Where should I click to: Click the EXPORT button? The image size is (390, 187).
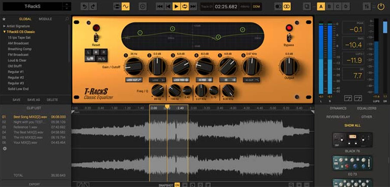pos(34,184)
